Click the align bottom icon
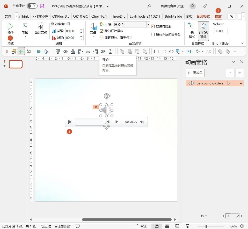 (73, 52)
